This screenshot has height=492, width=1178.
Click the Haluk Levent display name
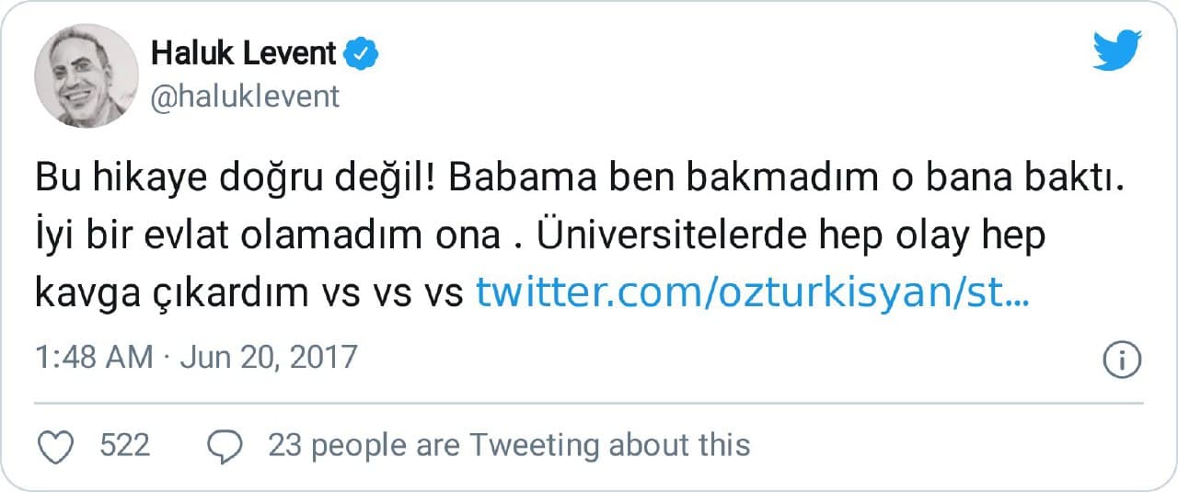[x=244, y=54]
